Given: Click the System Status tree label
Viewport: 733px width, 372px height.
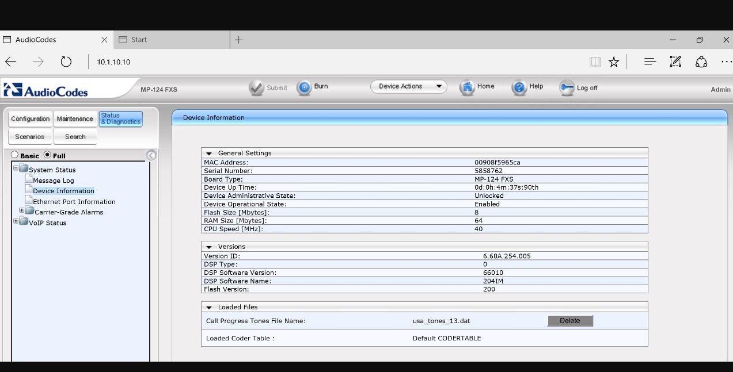Looking at the screenshot, I should (x=52, y=170).
